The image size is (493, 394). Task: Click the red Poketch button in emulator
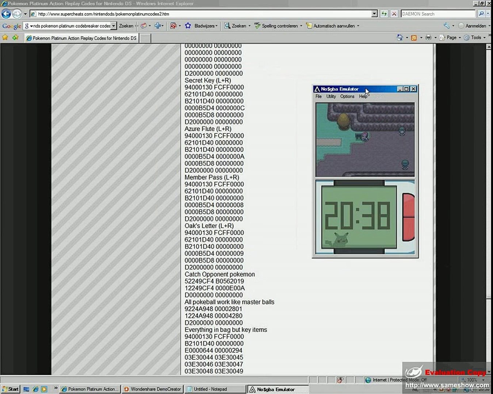click(409, 217)
